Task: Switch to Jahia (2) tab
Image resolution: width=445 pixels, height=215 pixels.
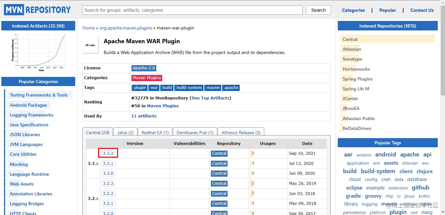Action: pos(125,132)
